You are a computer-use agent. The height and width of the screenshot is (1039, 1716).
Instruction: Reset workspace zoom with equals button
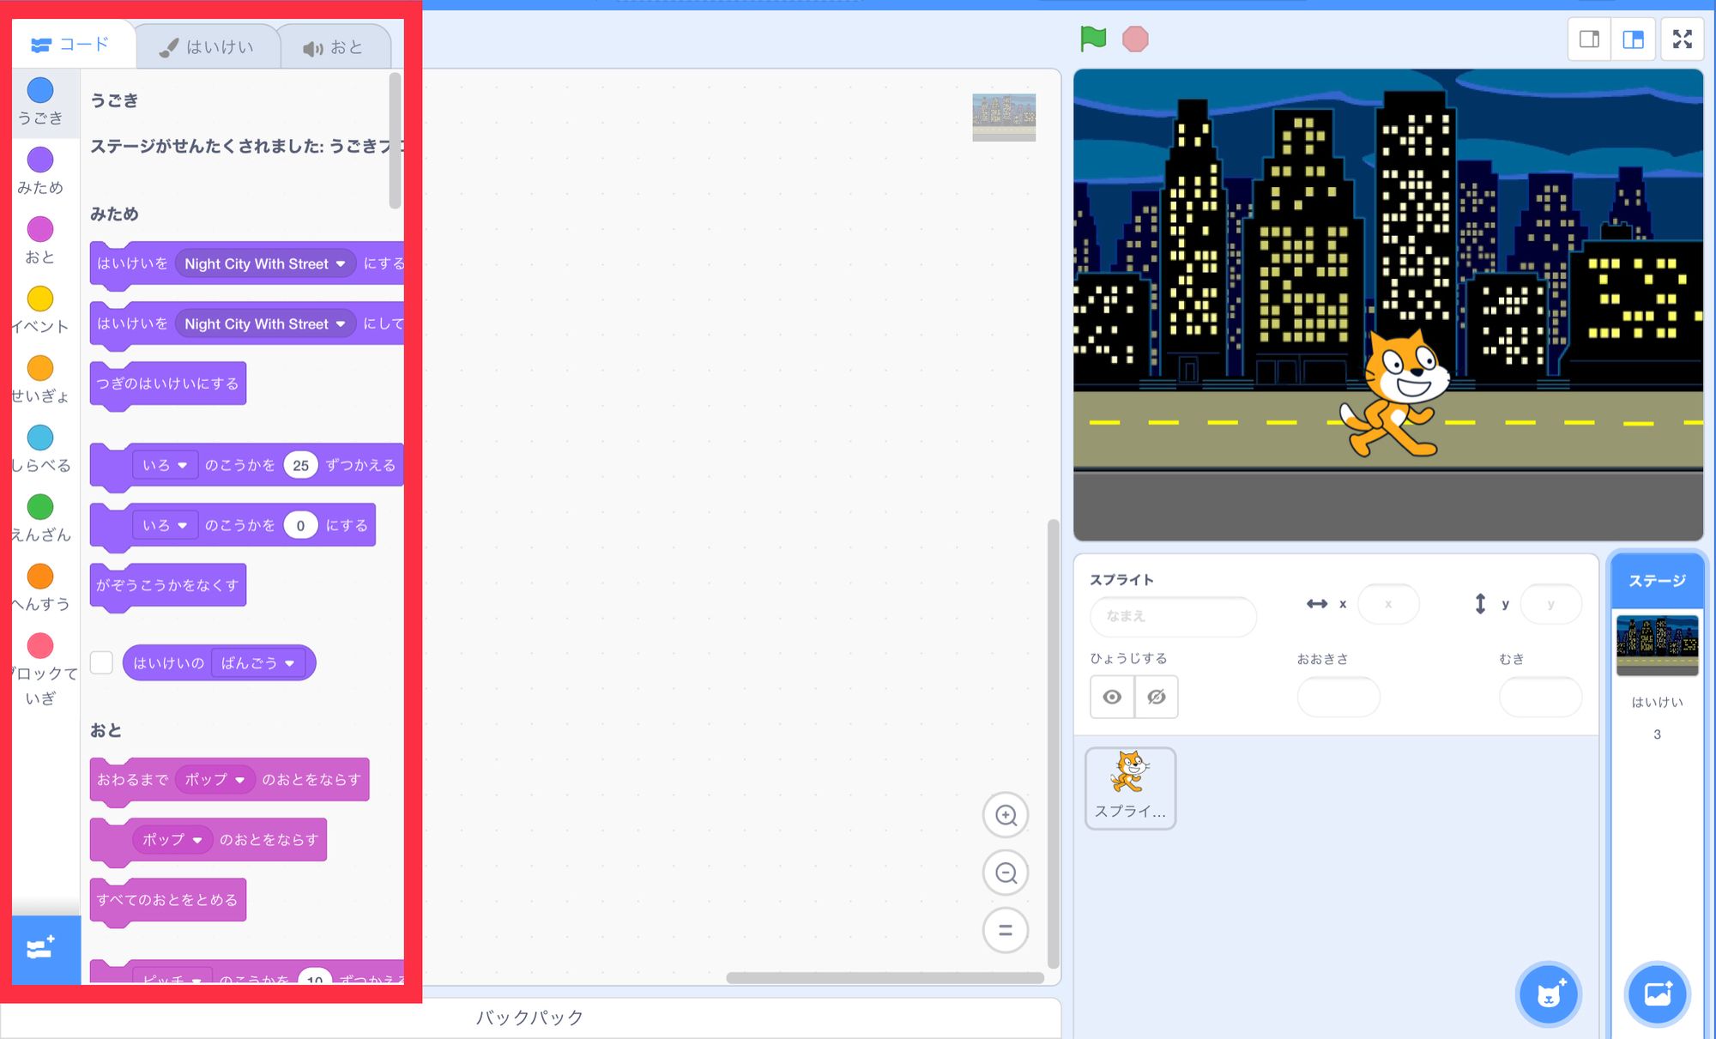(x=1006, y=930)
